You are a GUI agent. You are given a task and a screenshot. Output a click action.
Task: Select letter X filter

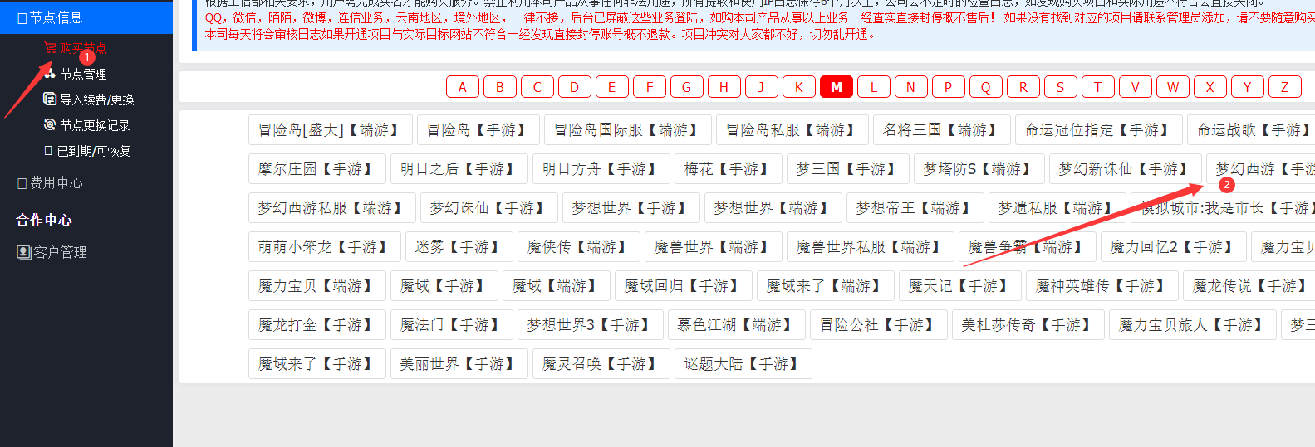click(1210, 87)
